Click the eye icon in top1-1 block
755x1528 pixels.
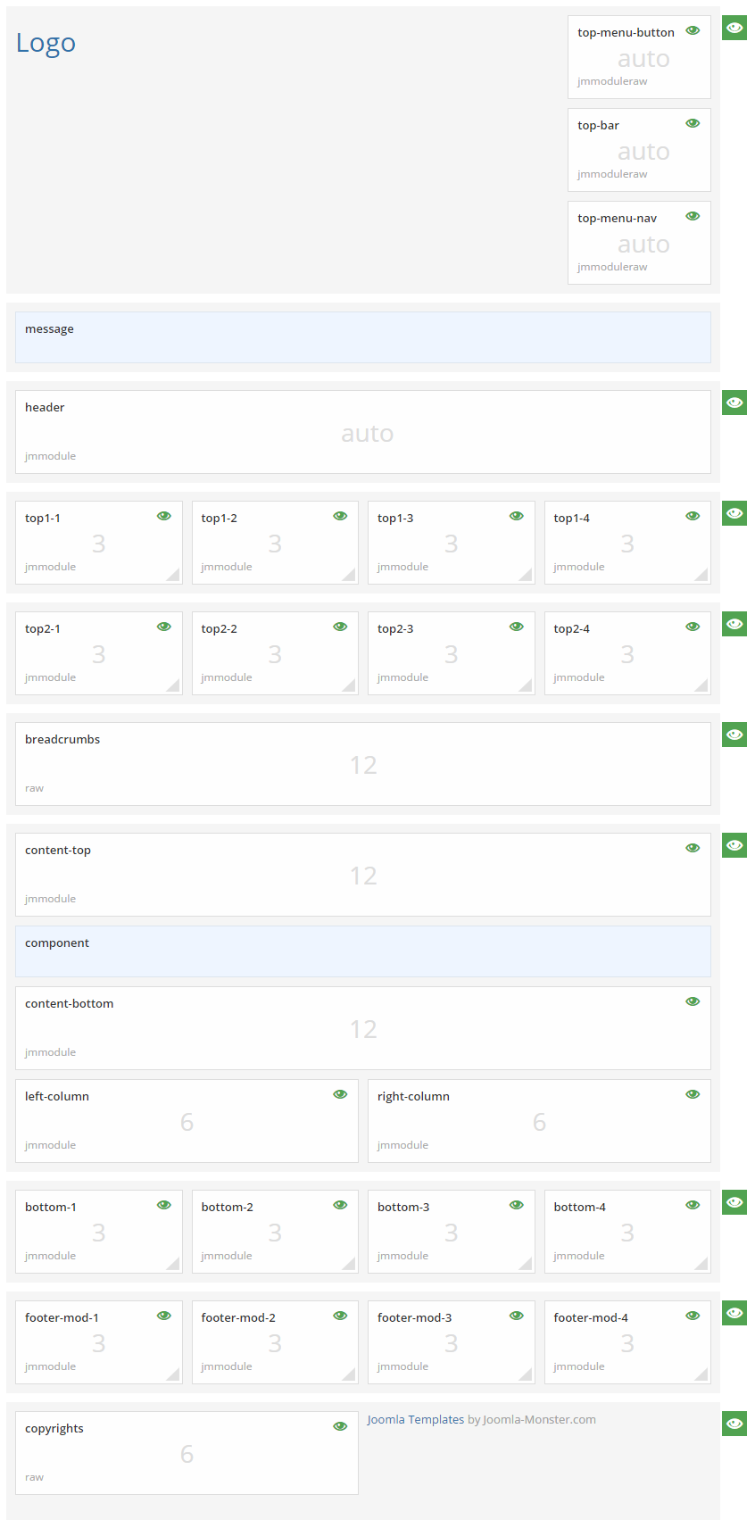[164, 516]
